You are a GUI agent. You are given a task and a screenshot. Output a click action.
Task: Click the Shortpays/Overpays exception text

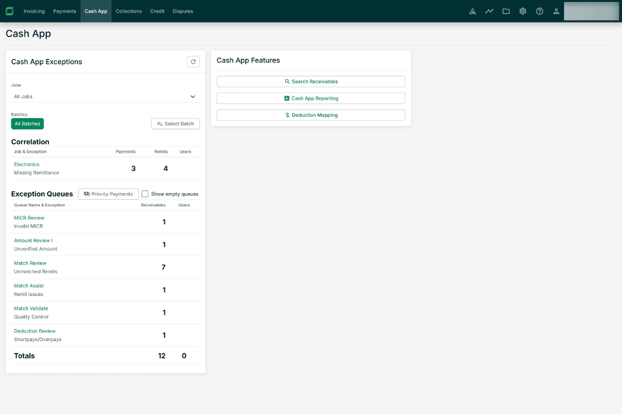(38, 340)
